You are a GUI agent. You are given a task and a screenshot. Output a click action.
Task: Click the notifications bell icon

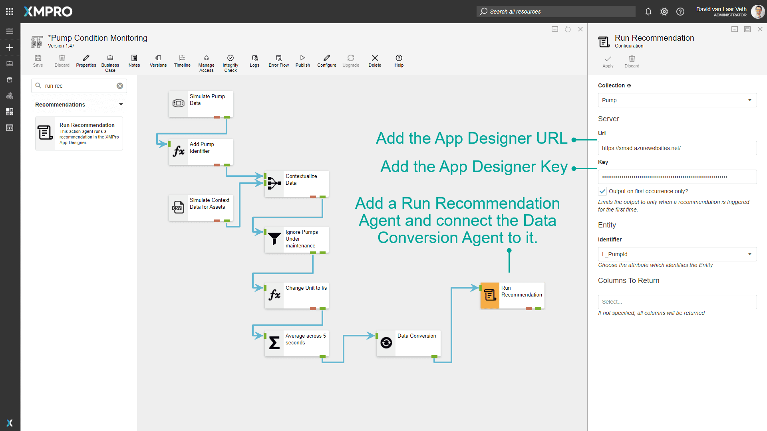click(x=648, y=12)
